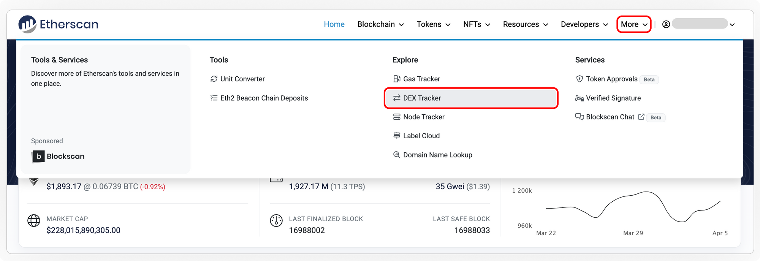
Task: Click the Token Approvals shield icon
Action: coord(579,79)
